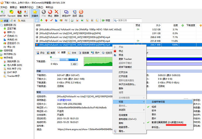202x139 pixels.
Task: Click the all tasks filter icon
Action: pyautogui.click(x=37, y=21)
